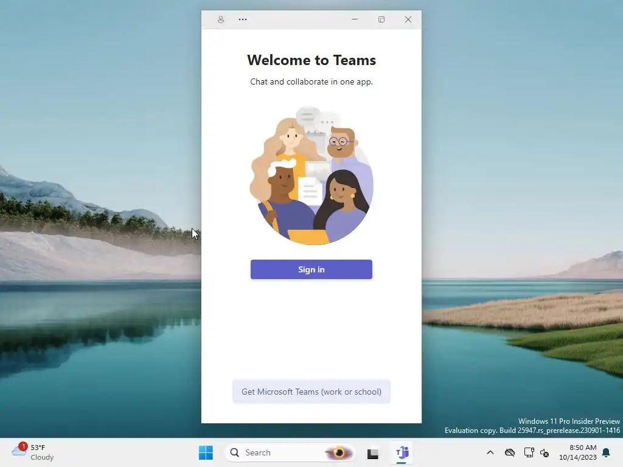Click the search highlight eye graphic
The image size is (623, 467).
338,452
